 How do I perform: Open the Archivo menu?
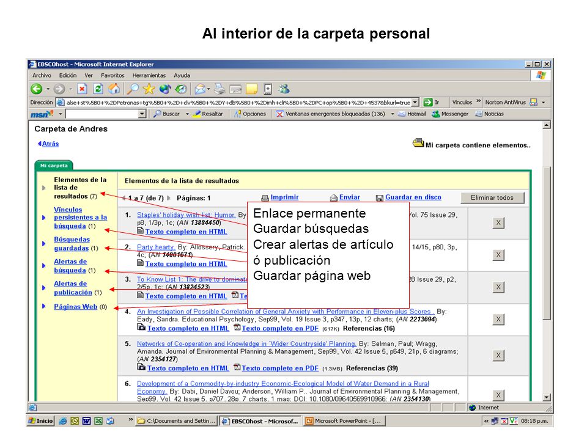pyautogui.click(x=42, y=75)
